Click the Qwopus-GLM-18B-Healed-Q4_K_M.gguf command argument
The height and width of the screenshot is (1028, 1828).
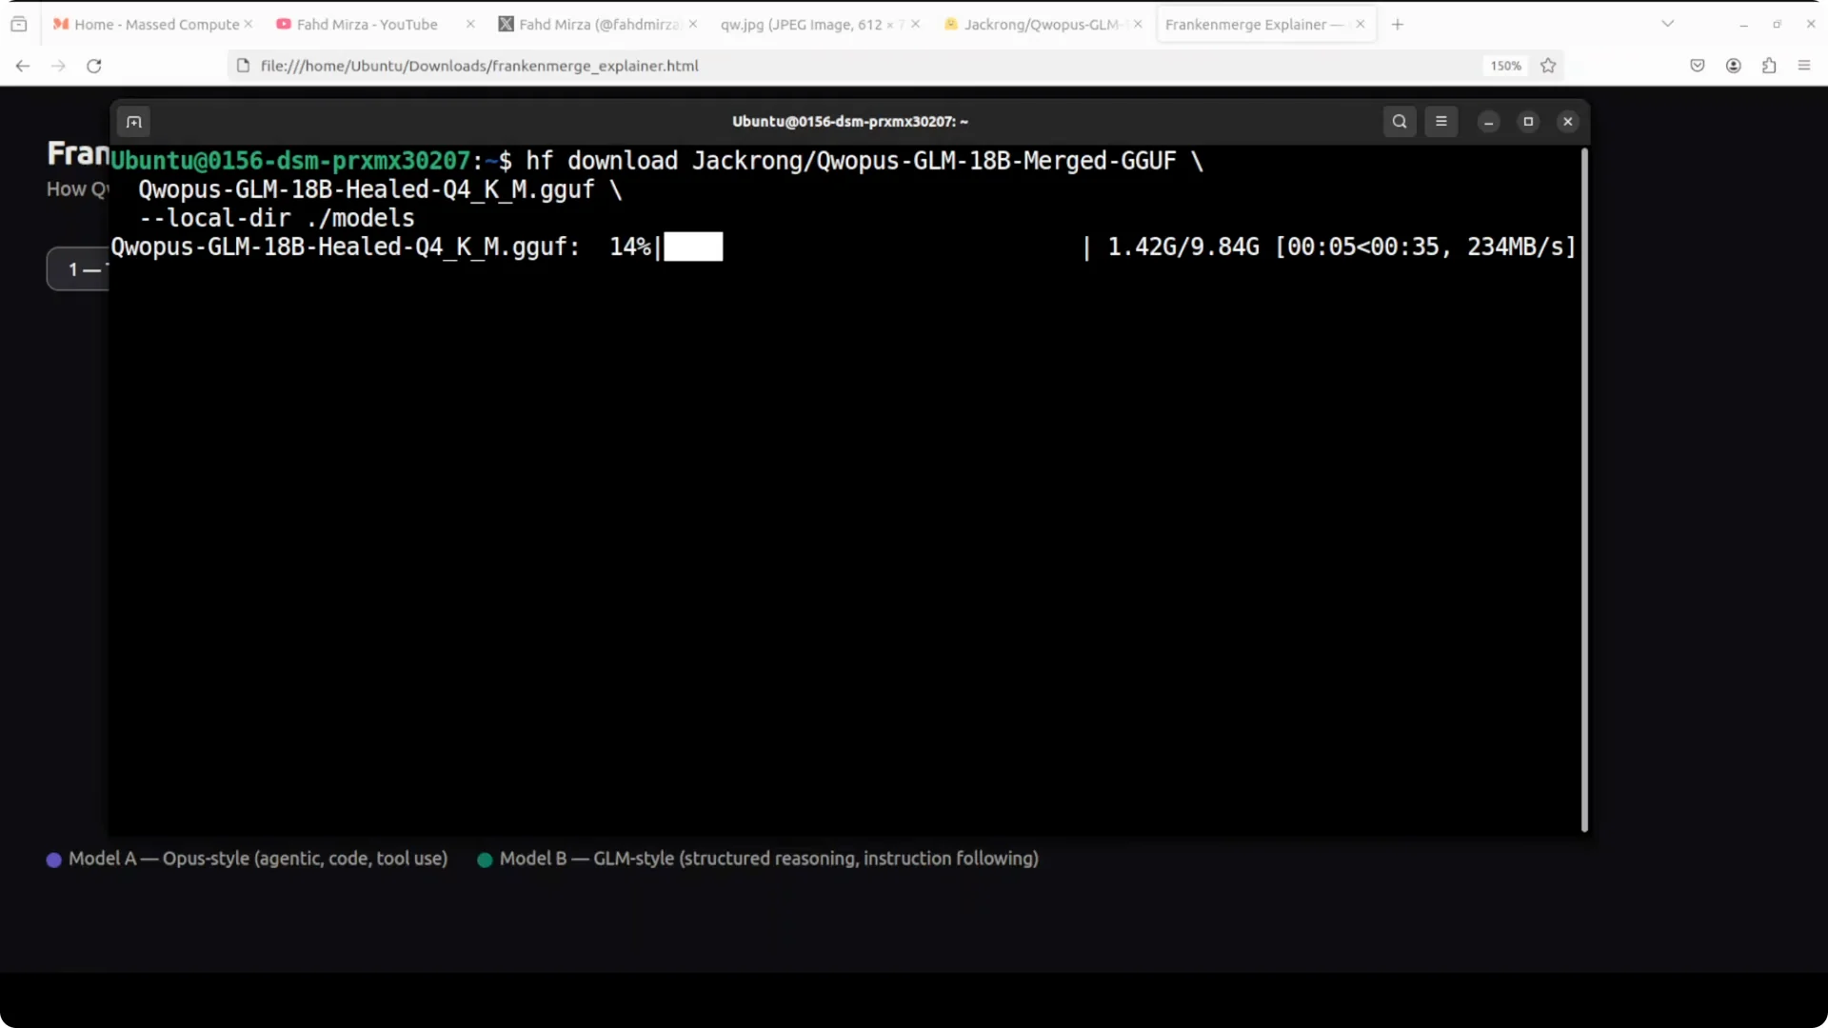click(x=367, y=189)
